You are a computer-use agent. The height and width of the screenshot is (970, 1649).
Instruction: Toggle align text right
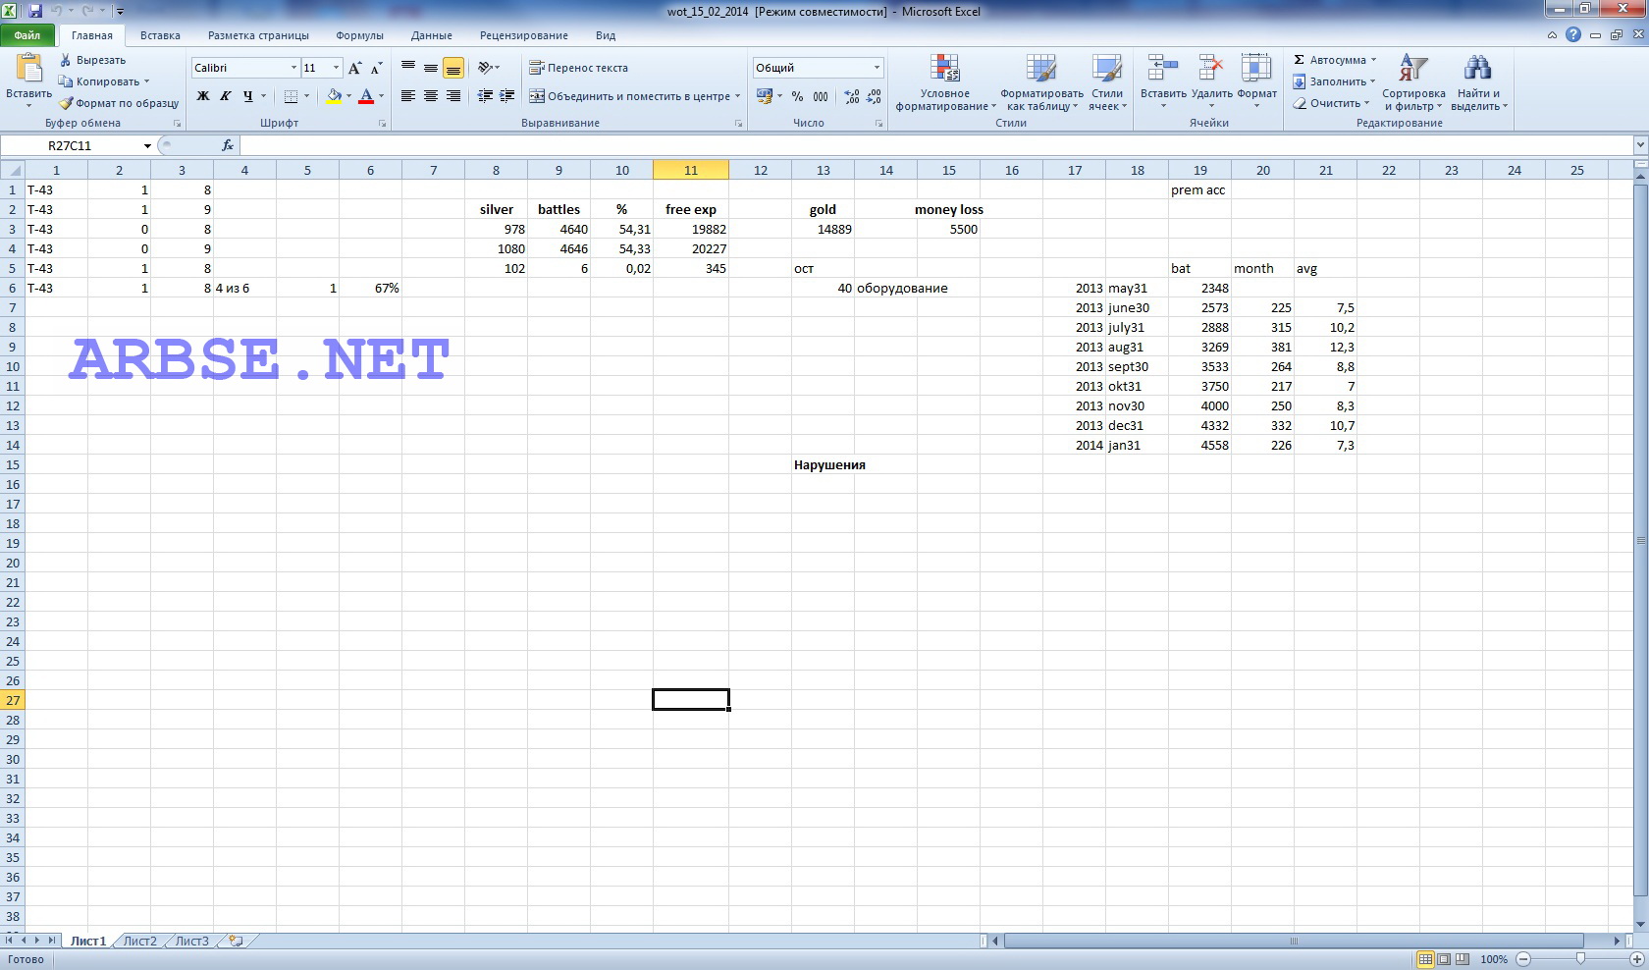click(452, 96)
